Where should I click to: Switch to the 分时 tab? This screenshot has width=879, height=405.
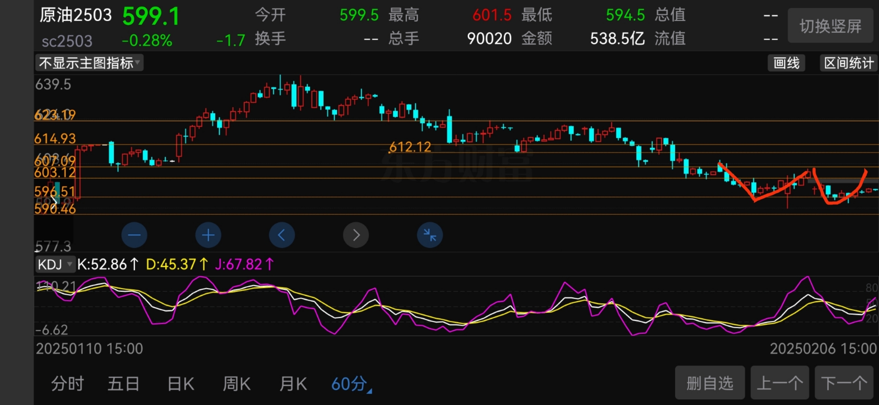(x=68, y=384)
